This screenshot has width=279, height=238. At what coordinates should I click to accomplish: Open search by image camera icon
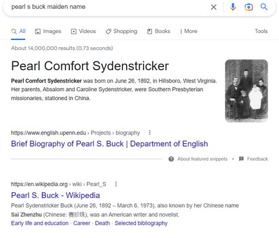(x=248, y=7)
